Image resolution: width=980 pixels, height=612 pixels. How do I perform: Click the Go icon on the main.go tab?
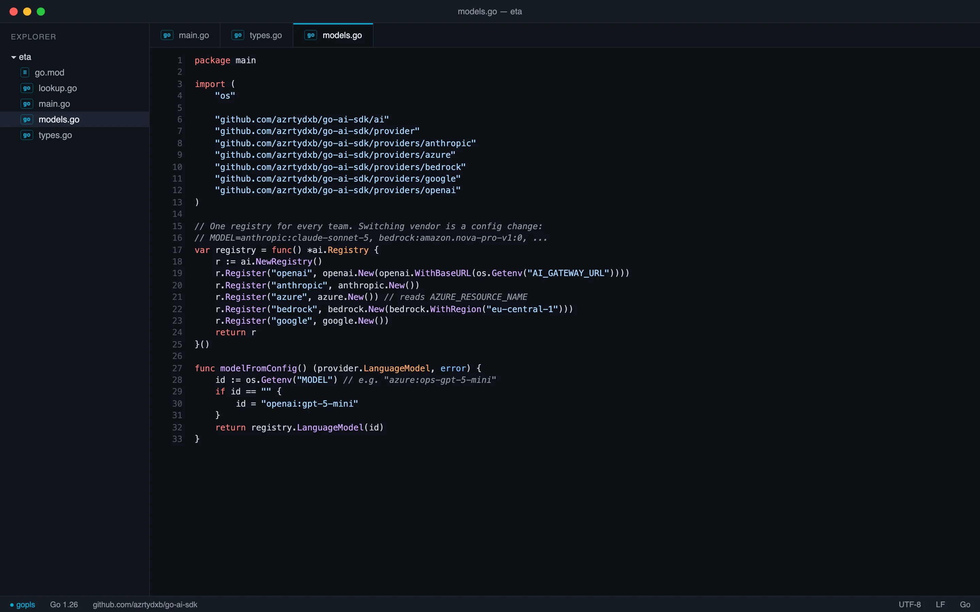(167, 35)
